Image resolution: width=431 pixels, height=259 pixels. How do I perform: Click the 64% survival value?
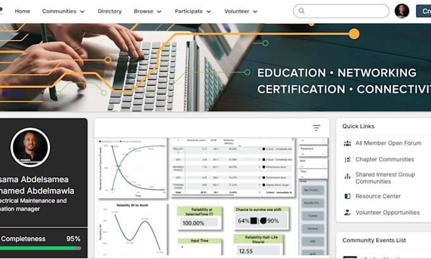[243, 221]
